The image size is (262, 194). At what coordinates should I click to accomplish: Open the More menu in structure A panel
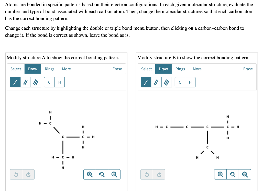pos(66,69)
